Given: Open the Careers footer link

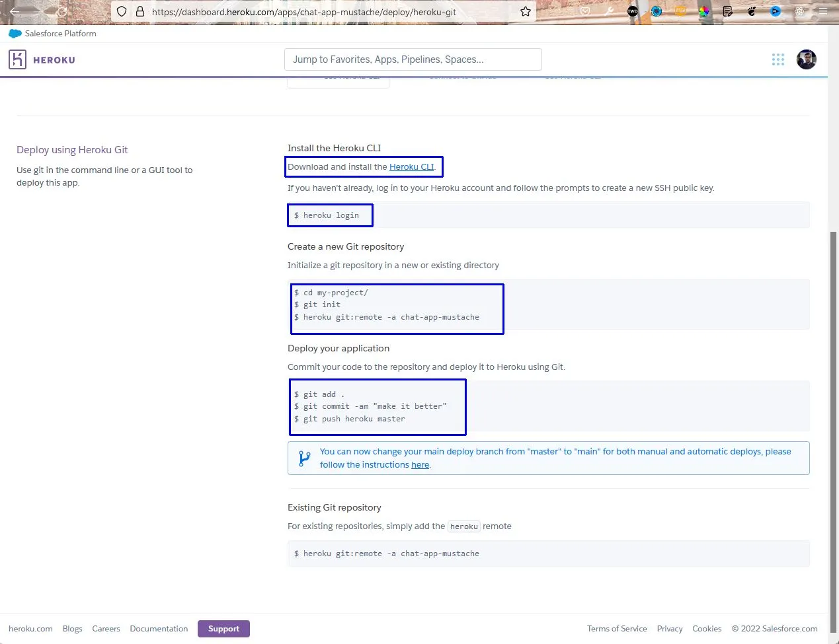Looking at the screenshot, I should [x=106, y=629].
